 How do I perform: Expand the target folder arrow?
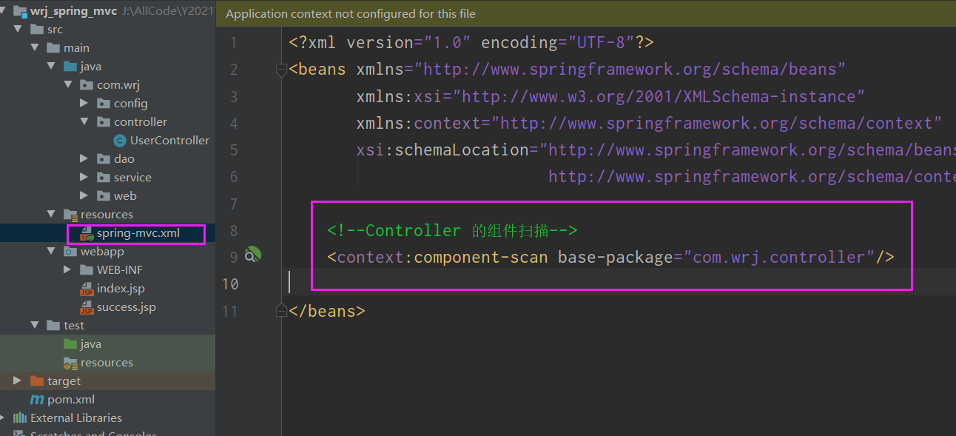click(18, 381)
